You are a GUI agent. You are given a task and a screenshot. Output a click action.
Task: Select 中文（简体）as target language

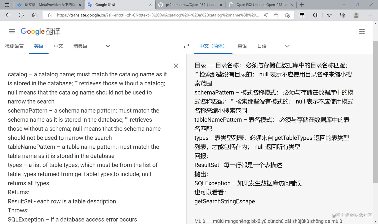tap(213, 46)
